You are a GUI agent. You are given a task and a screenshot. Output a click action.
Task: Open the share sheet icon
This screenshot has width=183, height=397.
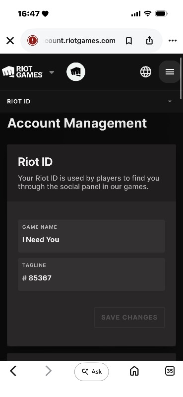(x=149, y=40)
